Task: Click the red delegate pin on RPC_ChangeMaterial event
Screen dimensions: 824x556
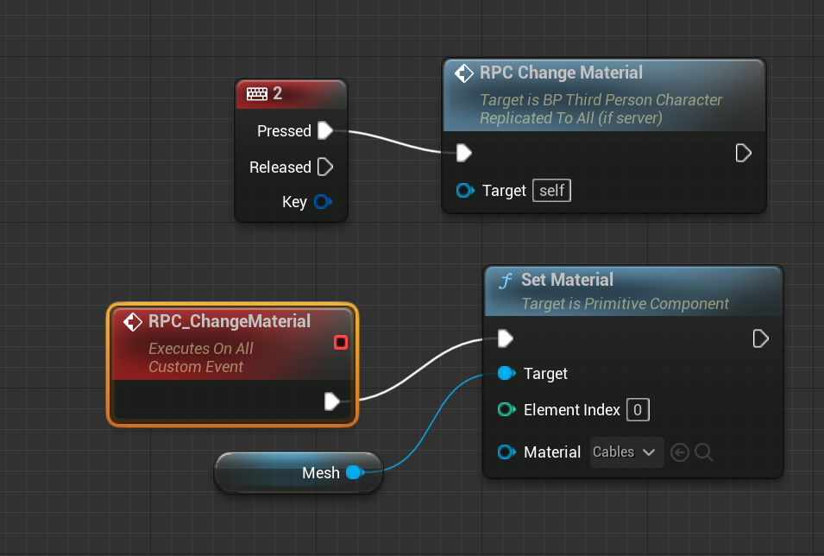Action: (x=341, y=343)
